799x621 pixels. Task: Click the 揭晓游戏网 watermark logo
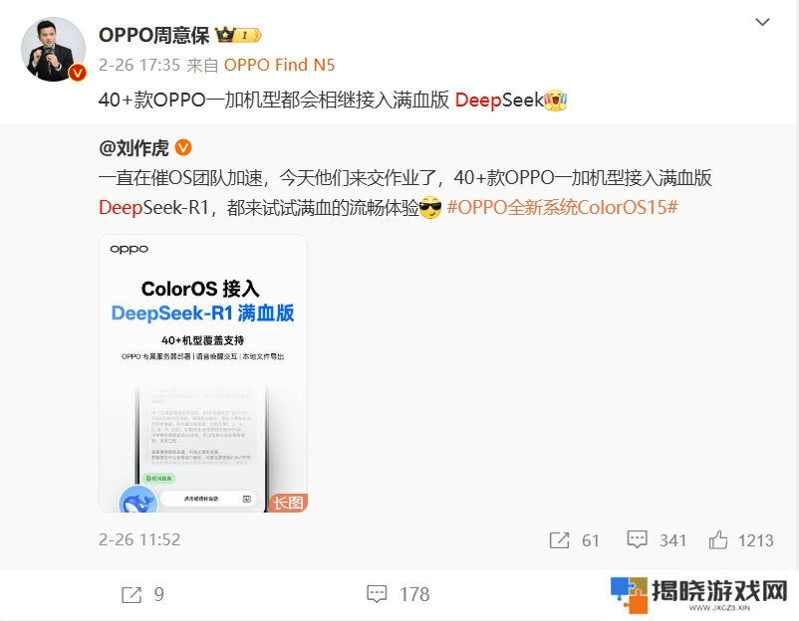point(700,594)
